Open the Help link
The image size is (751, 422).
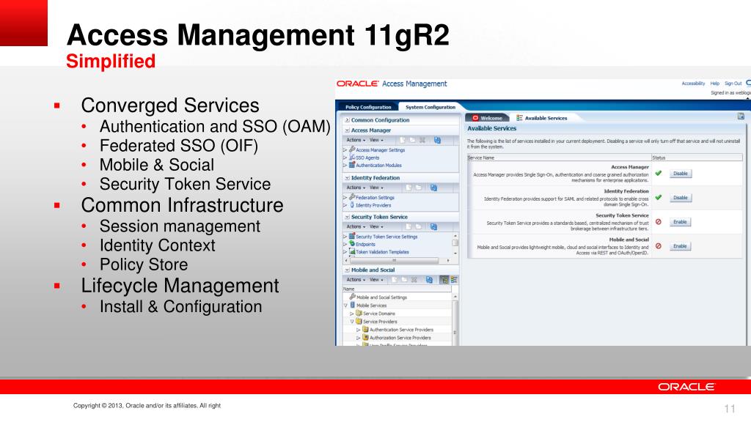coord(714,84)
